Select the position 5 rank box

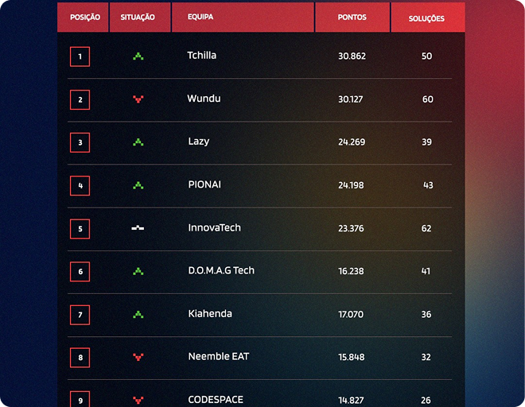coord(80,229)
